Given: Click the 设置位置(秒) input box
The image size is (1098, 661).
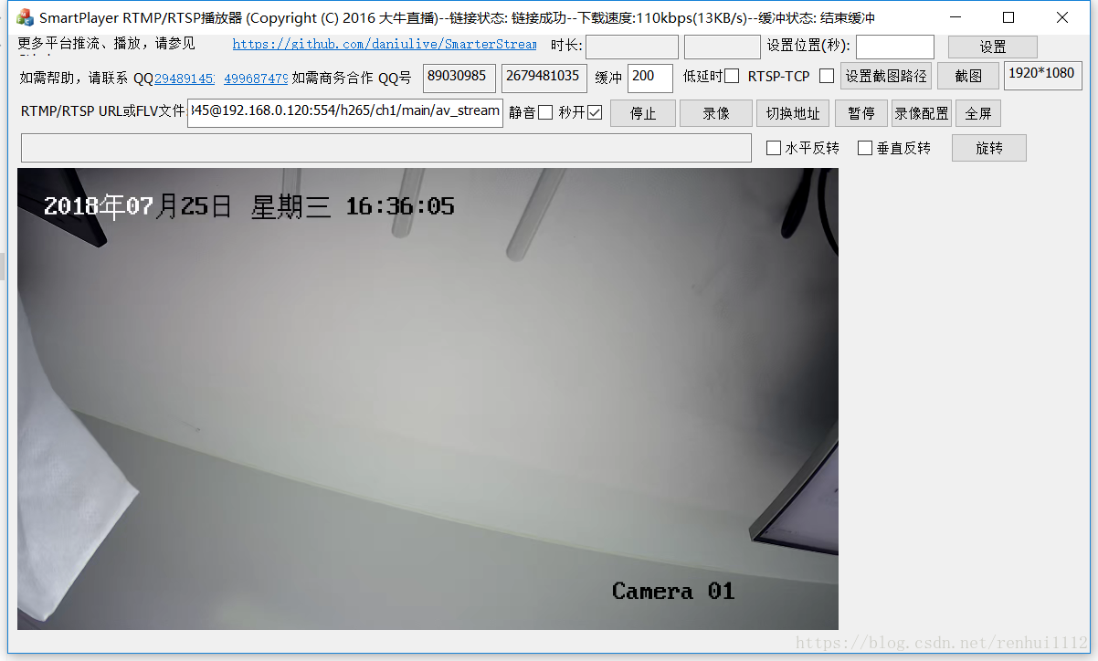Looking at the screenshot, I should pyautogui.click(x=895, y=47).
